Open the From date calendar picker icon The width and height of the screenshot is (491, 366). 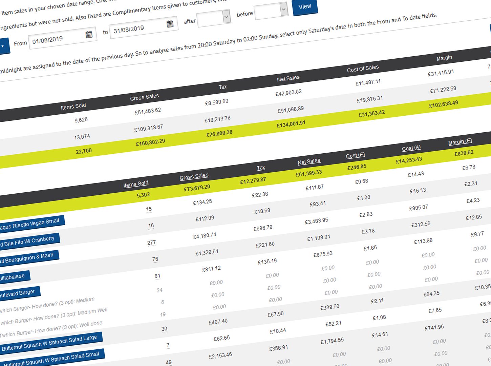click(89, 34)
